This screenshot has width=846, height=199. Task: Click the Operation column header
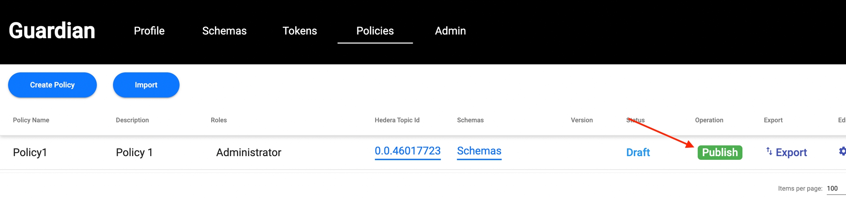pyautogui.click(x=709, y=120)
